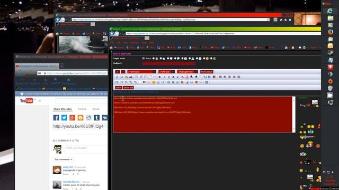Open a new tab in Firefox
This screenshot has height=190, width=339.
coord(61,66)
